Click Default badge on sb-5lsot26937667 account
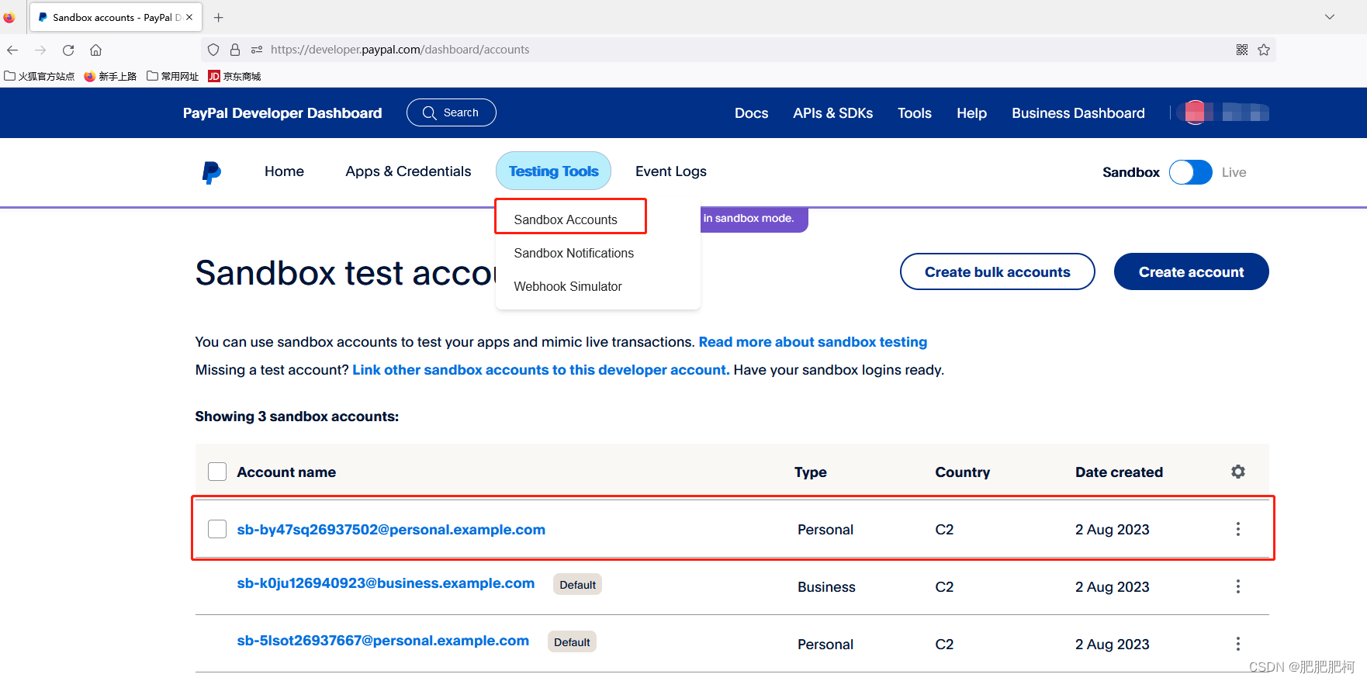Screen dimensions: 1367x681 573,641
